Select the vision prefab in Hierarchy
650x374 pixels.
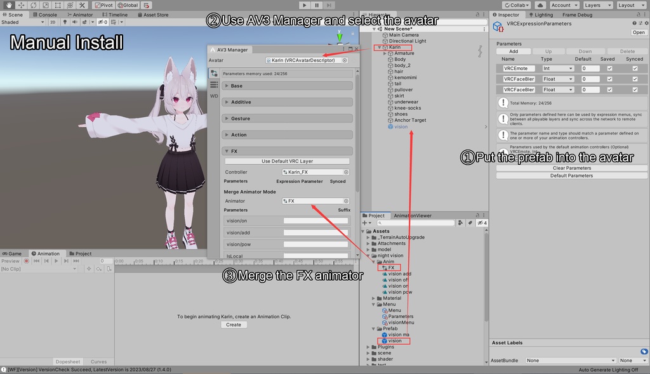pyautogui.click(x=401, y=127)
